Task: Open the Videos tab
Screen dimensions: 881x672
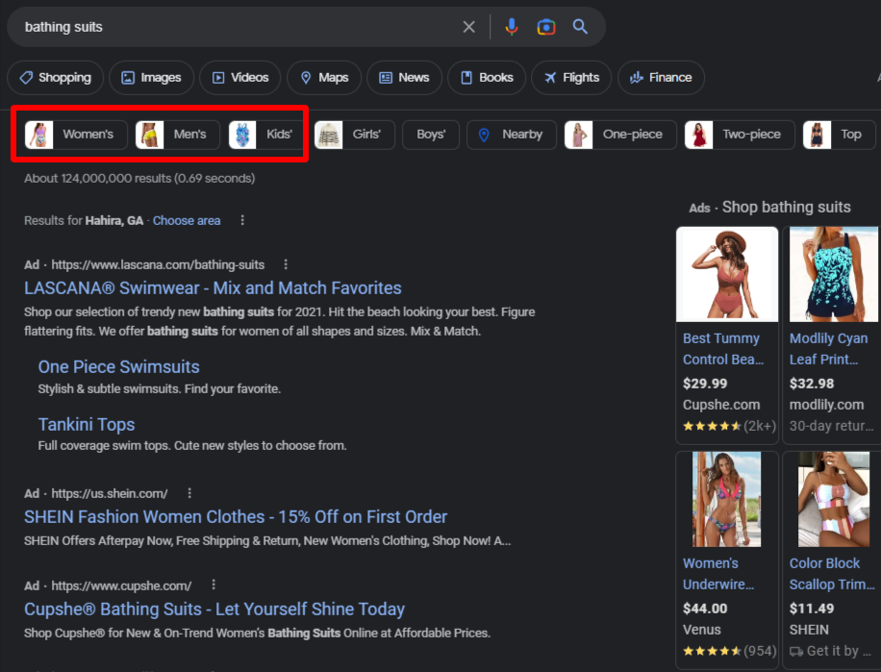Action: tap(239, 78)
